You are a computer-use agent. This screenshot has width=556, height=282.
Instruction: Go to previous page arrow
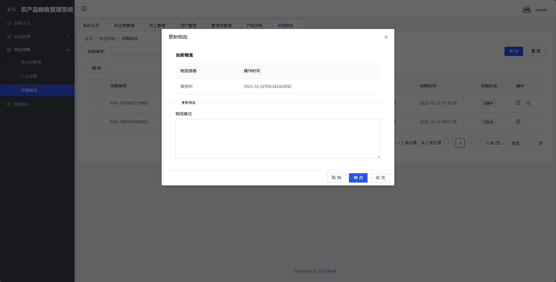449,143
